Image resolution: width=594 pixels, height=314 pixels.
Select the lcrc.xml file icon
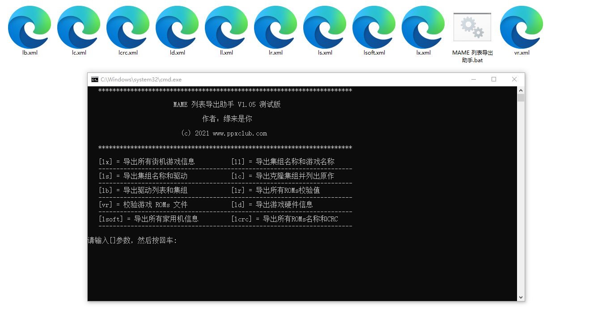click(x=128, y=27)
